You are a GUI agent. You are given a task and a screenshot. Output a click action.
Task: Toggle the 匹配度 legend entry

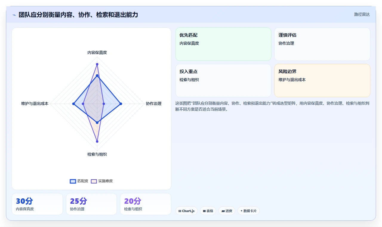click(79, 181)
